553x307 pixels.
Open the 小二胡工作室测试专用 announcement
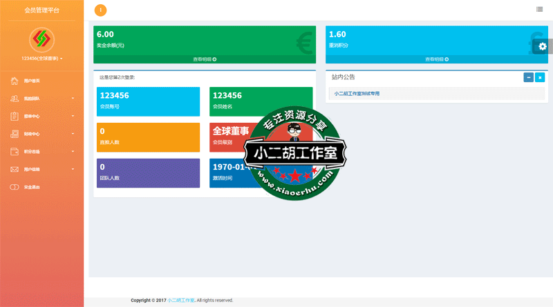click(x=357, y=93)
